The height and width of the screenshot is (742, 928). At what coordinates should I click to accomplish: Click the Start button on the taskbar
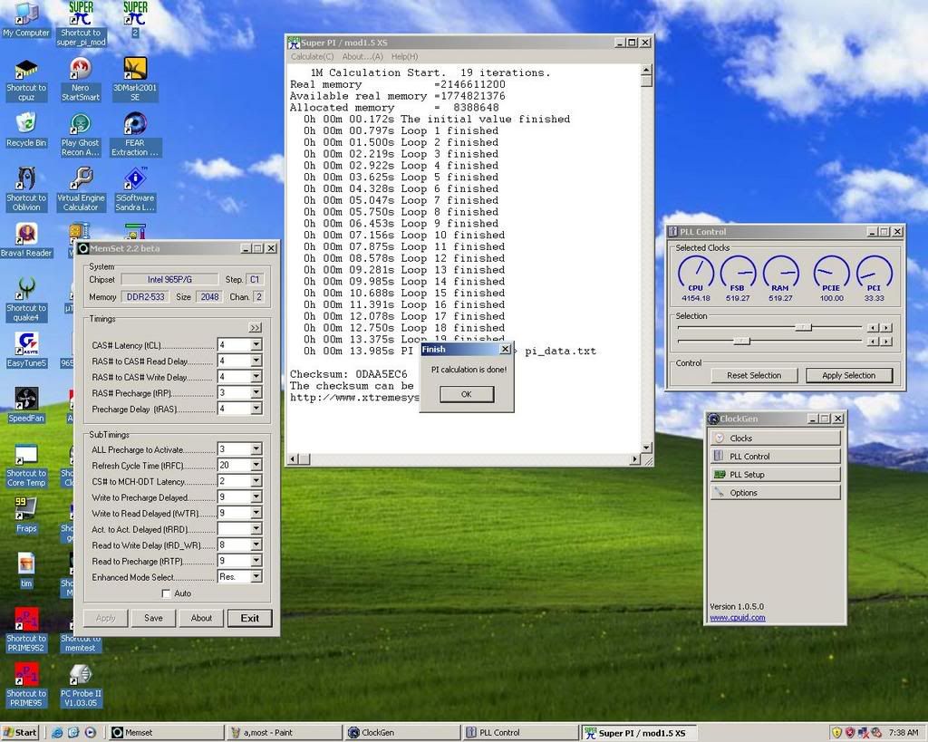pos(21,732)
